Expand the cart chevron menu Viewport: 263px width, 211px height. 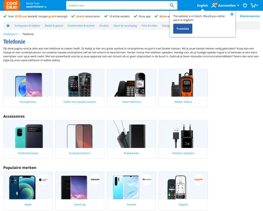[x=257, y=5]
